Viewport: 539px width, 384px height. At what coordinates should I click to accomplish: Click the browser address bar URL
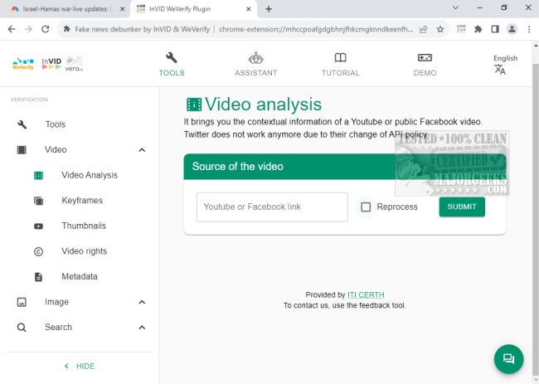point(316,29)
